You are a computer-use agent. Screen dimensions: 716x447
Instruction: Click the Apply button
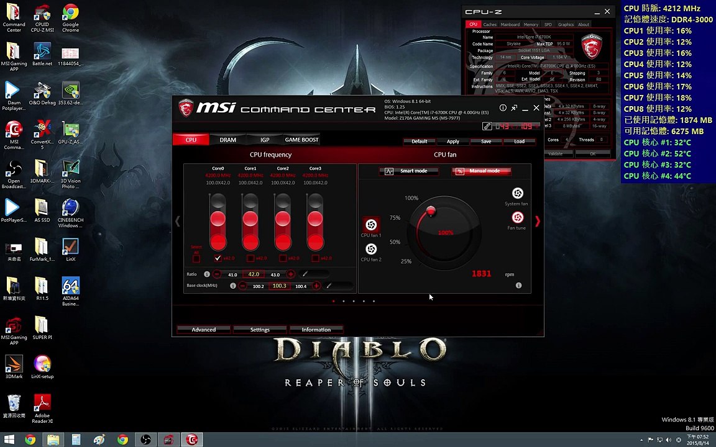click(x=452, y=142)
